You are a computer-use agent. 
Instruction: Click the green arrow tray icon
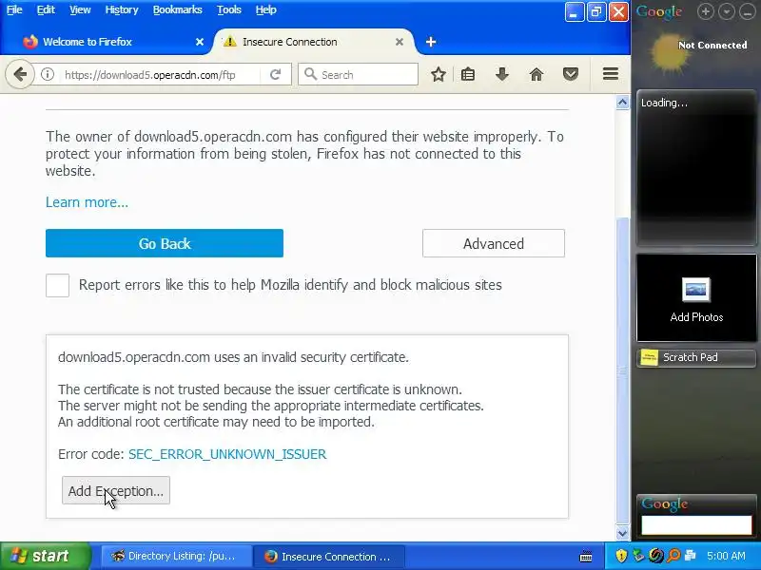click(x=638, y=556)
